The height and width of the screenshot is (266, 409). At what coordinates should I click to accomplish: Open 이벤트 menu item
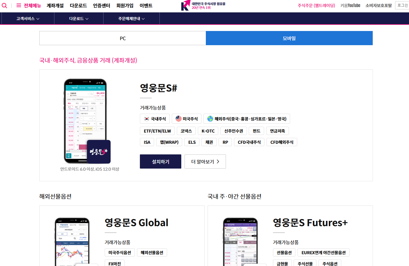(146, 6)
